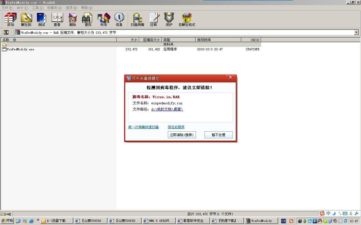The image size is (361, 225).
Task: Switch to D:\迅雷下载 taskbar window
Action: pos(57,221)
